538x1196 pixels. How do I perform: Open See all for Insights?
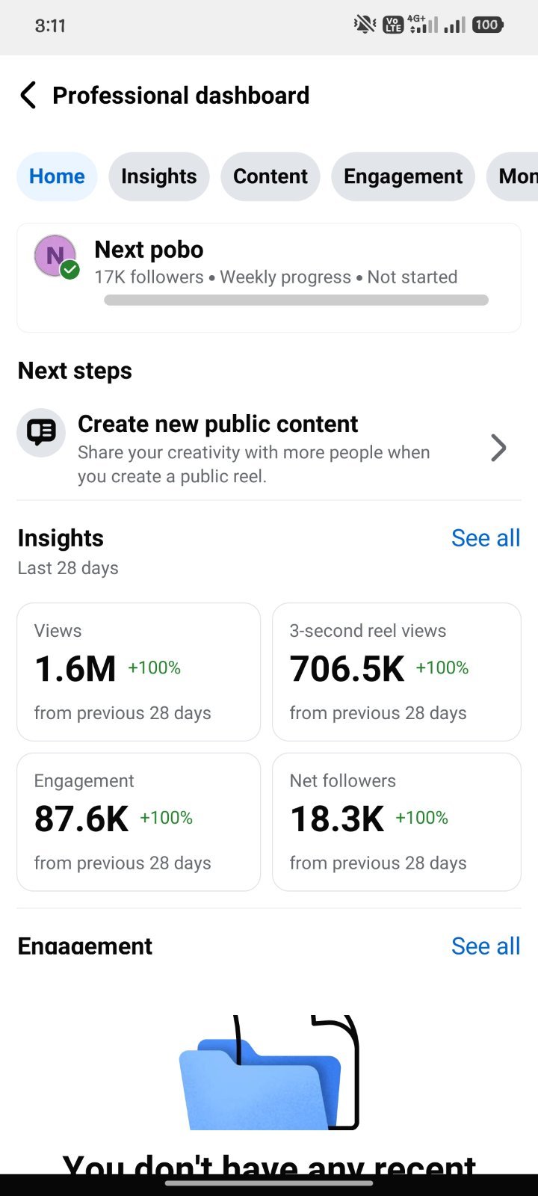(486, 538)
